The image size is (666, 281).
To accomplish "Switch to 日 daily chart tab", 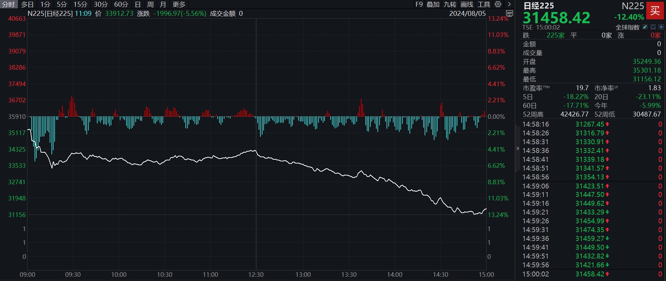I will (138, 4).
